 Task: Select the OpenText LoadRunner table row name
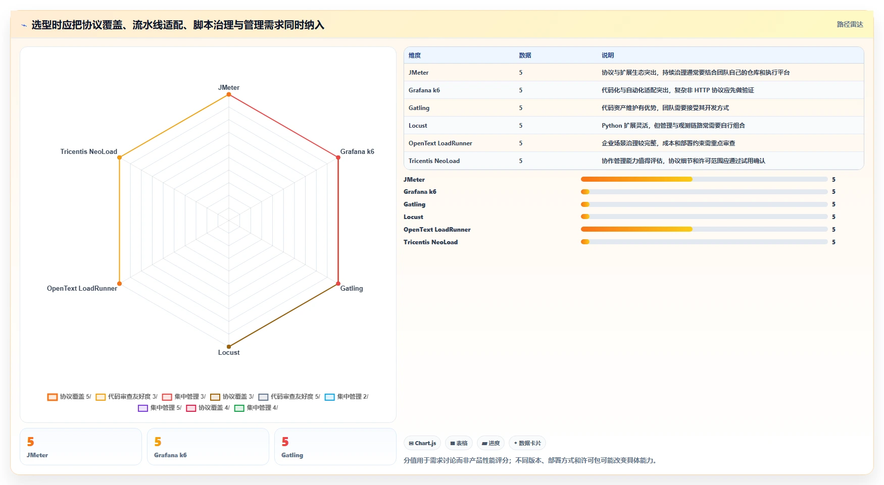point(440,143)
